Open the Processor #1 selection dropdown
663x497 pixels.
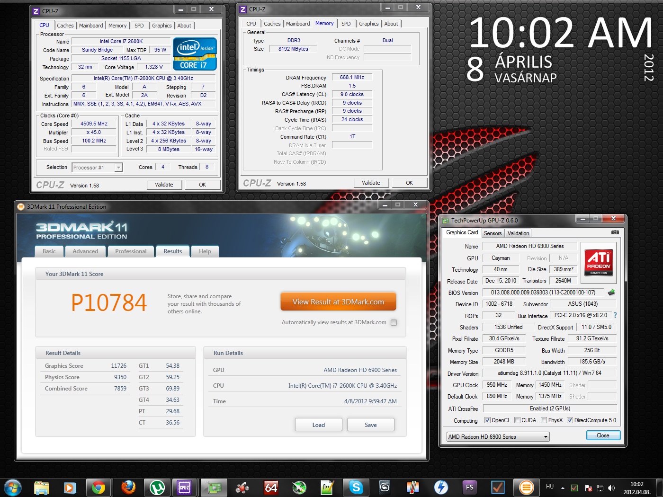[97, 167]
